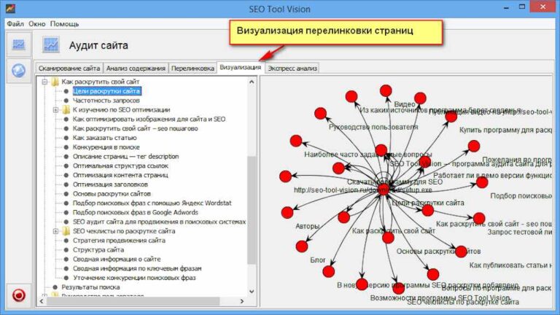The height and width of the screenshot is (315, 560).
Task: Click folder icon of К изучению по SEO оптимизации
Action: coord(66,109)
